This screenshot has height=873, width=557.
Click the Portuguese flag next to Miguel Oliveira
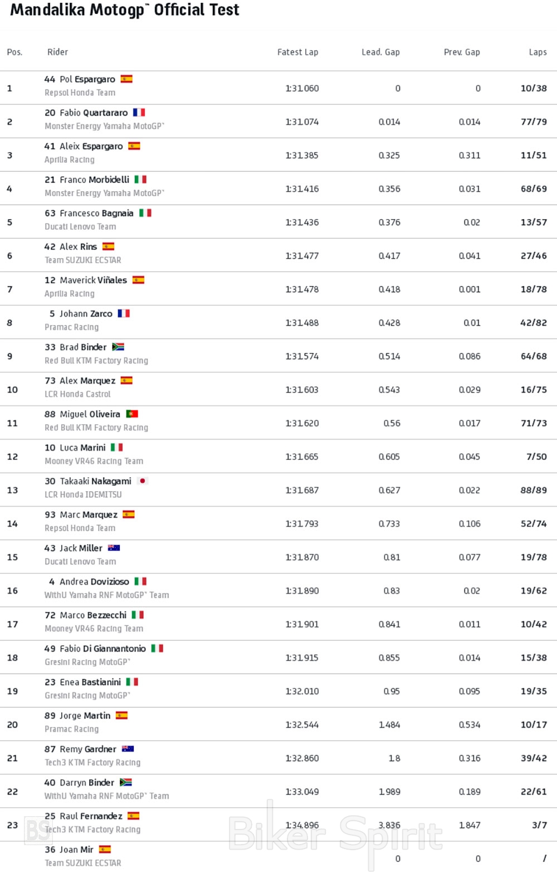132,414
